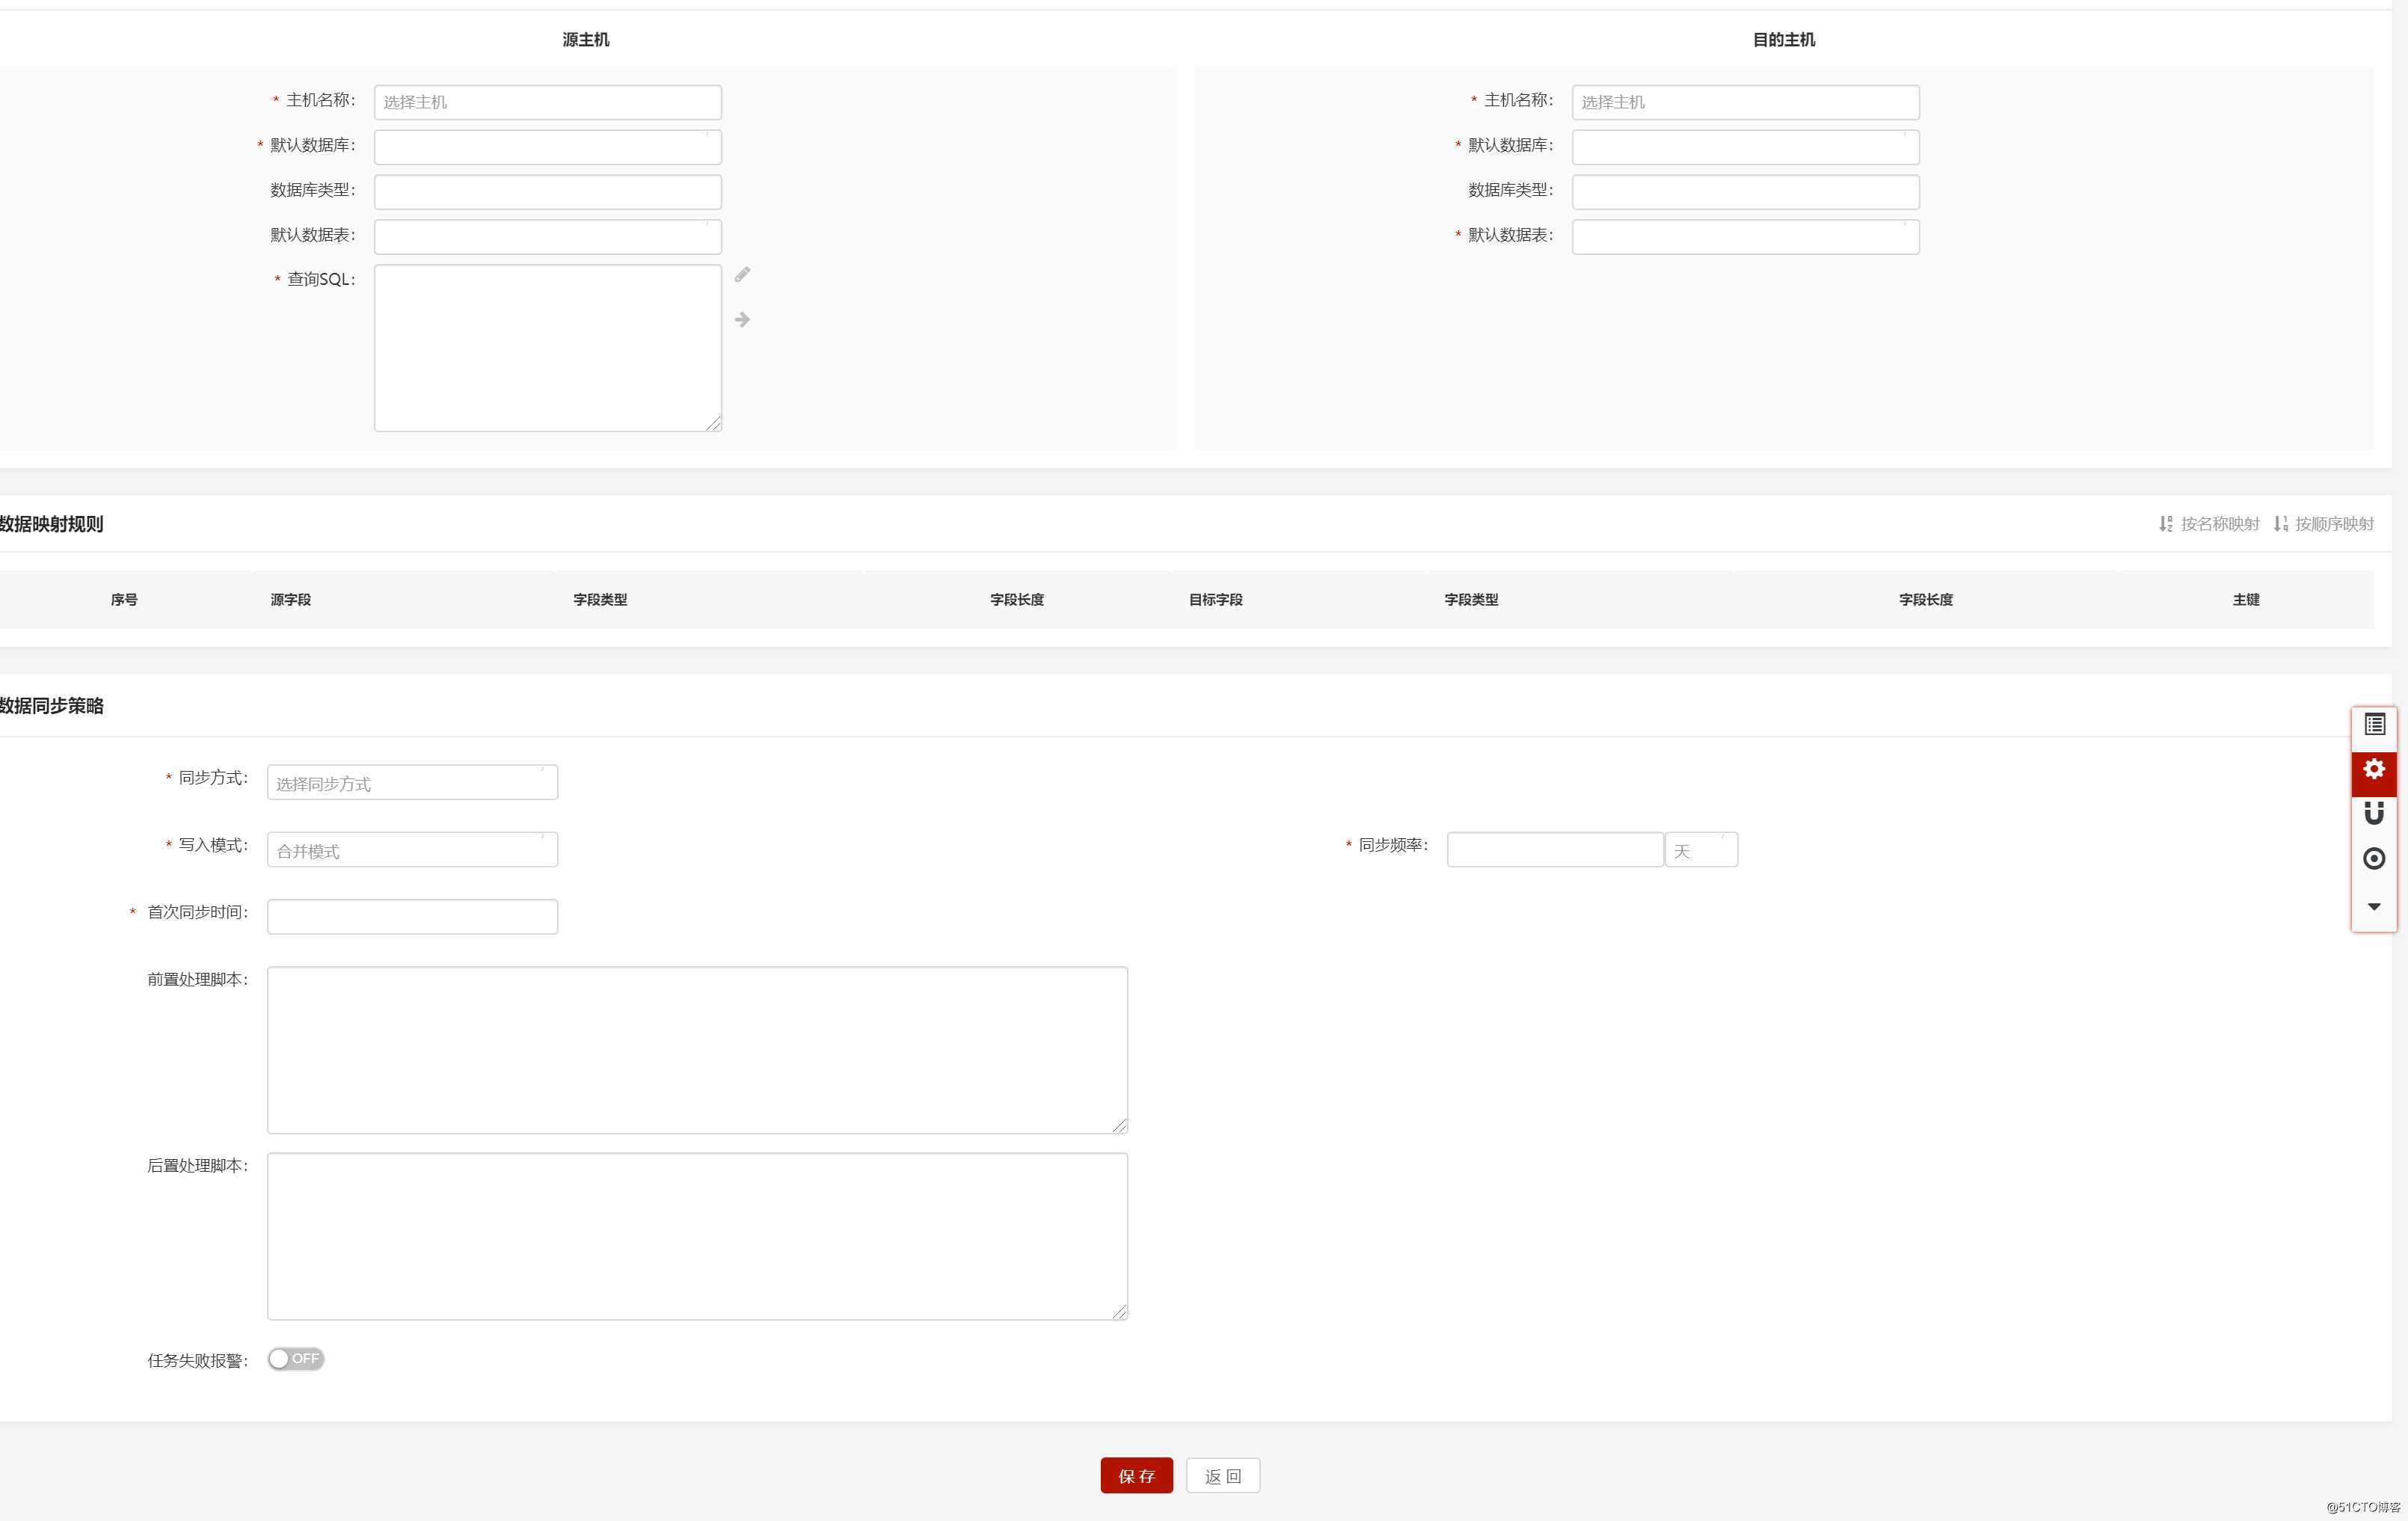Click the red 保存 button
Viewport: 2408px width, 1521px height.
point(1136,1475)
